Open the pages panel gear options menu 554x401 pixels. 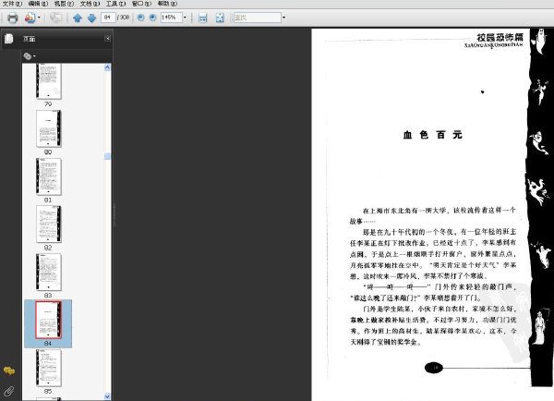30,55
